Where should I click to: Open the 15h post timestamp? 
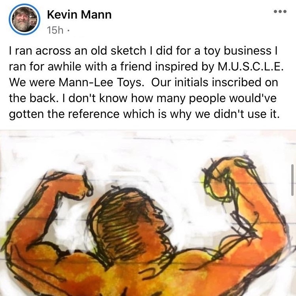(55, 30)
